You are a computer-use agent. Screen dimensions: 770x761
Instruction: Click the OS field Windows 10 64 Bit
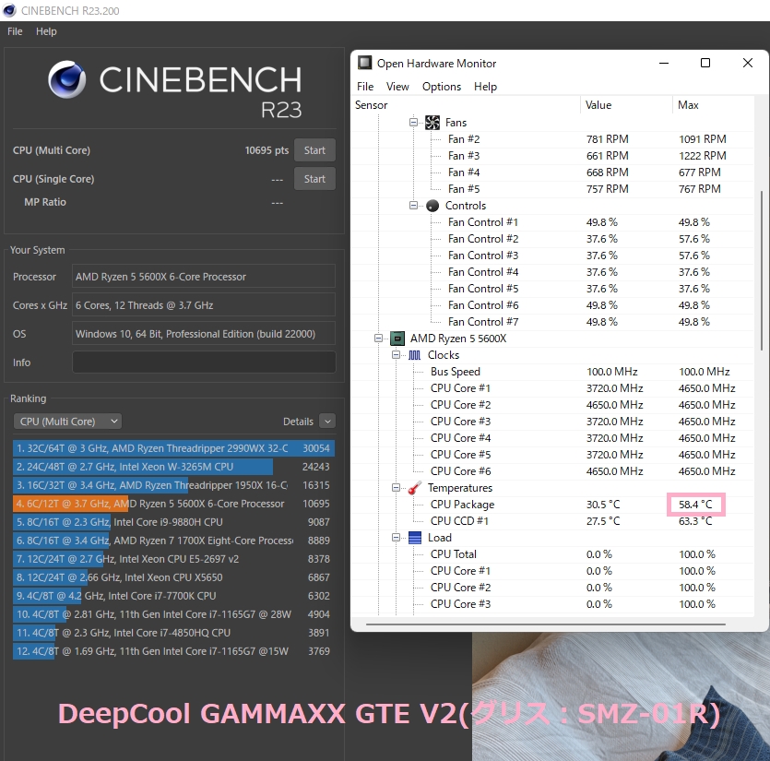tap(204, 334)
